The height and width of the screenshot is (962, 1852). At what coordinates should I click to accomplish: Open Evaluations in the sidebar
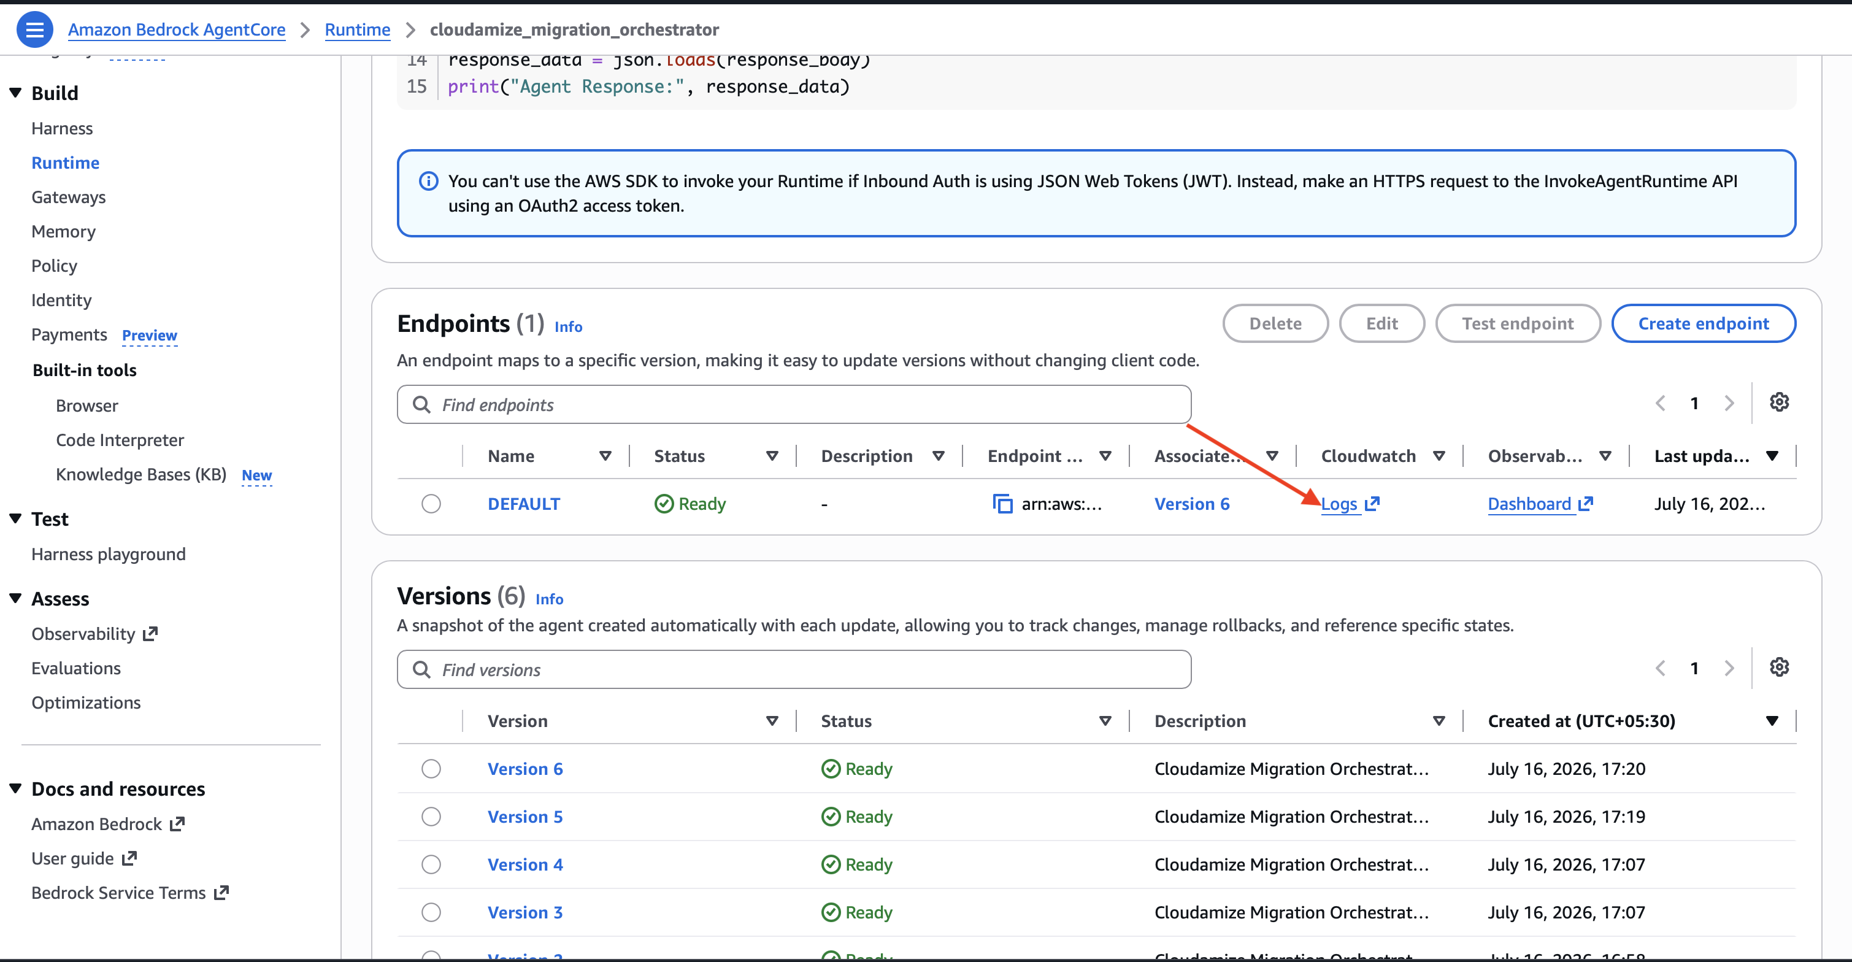click(76, 669)
